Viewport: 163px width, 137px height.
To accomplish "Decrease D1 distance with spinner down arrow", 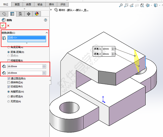I will (44, 67).
